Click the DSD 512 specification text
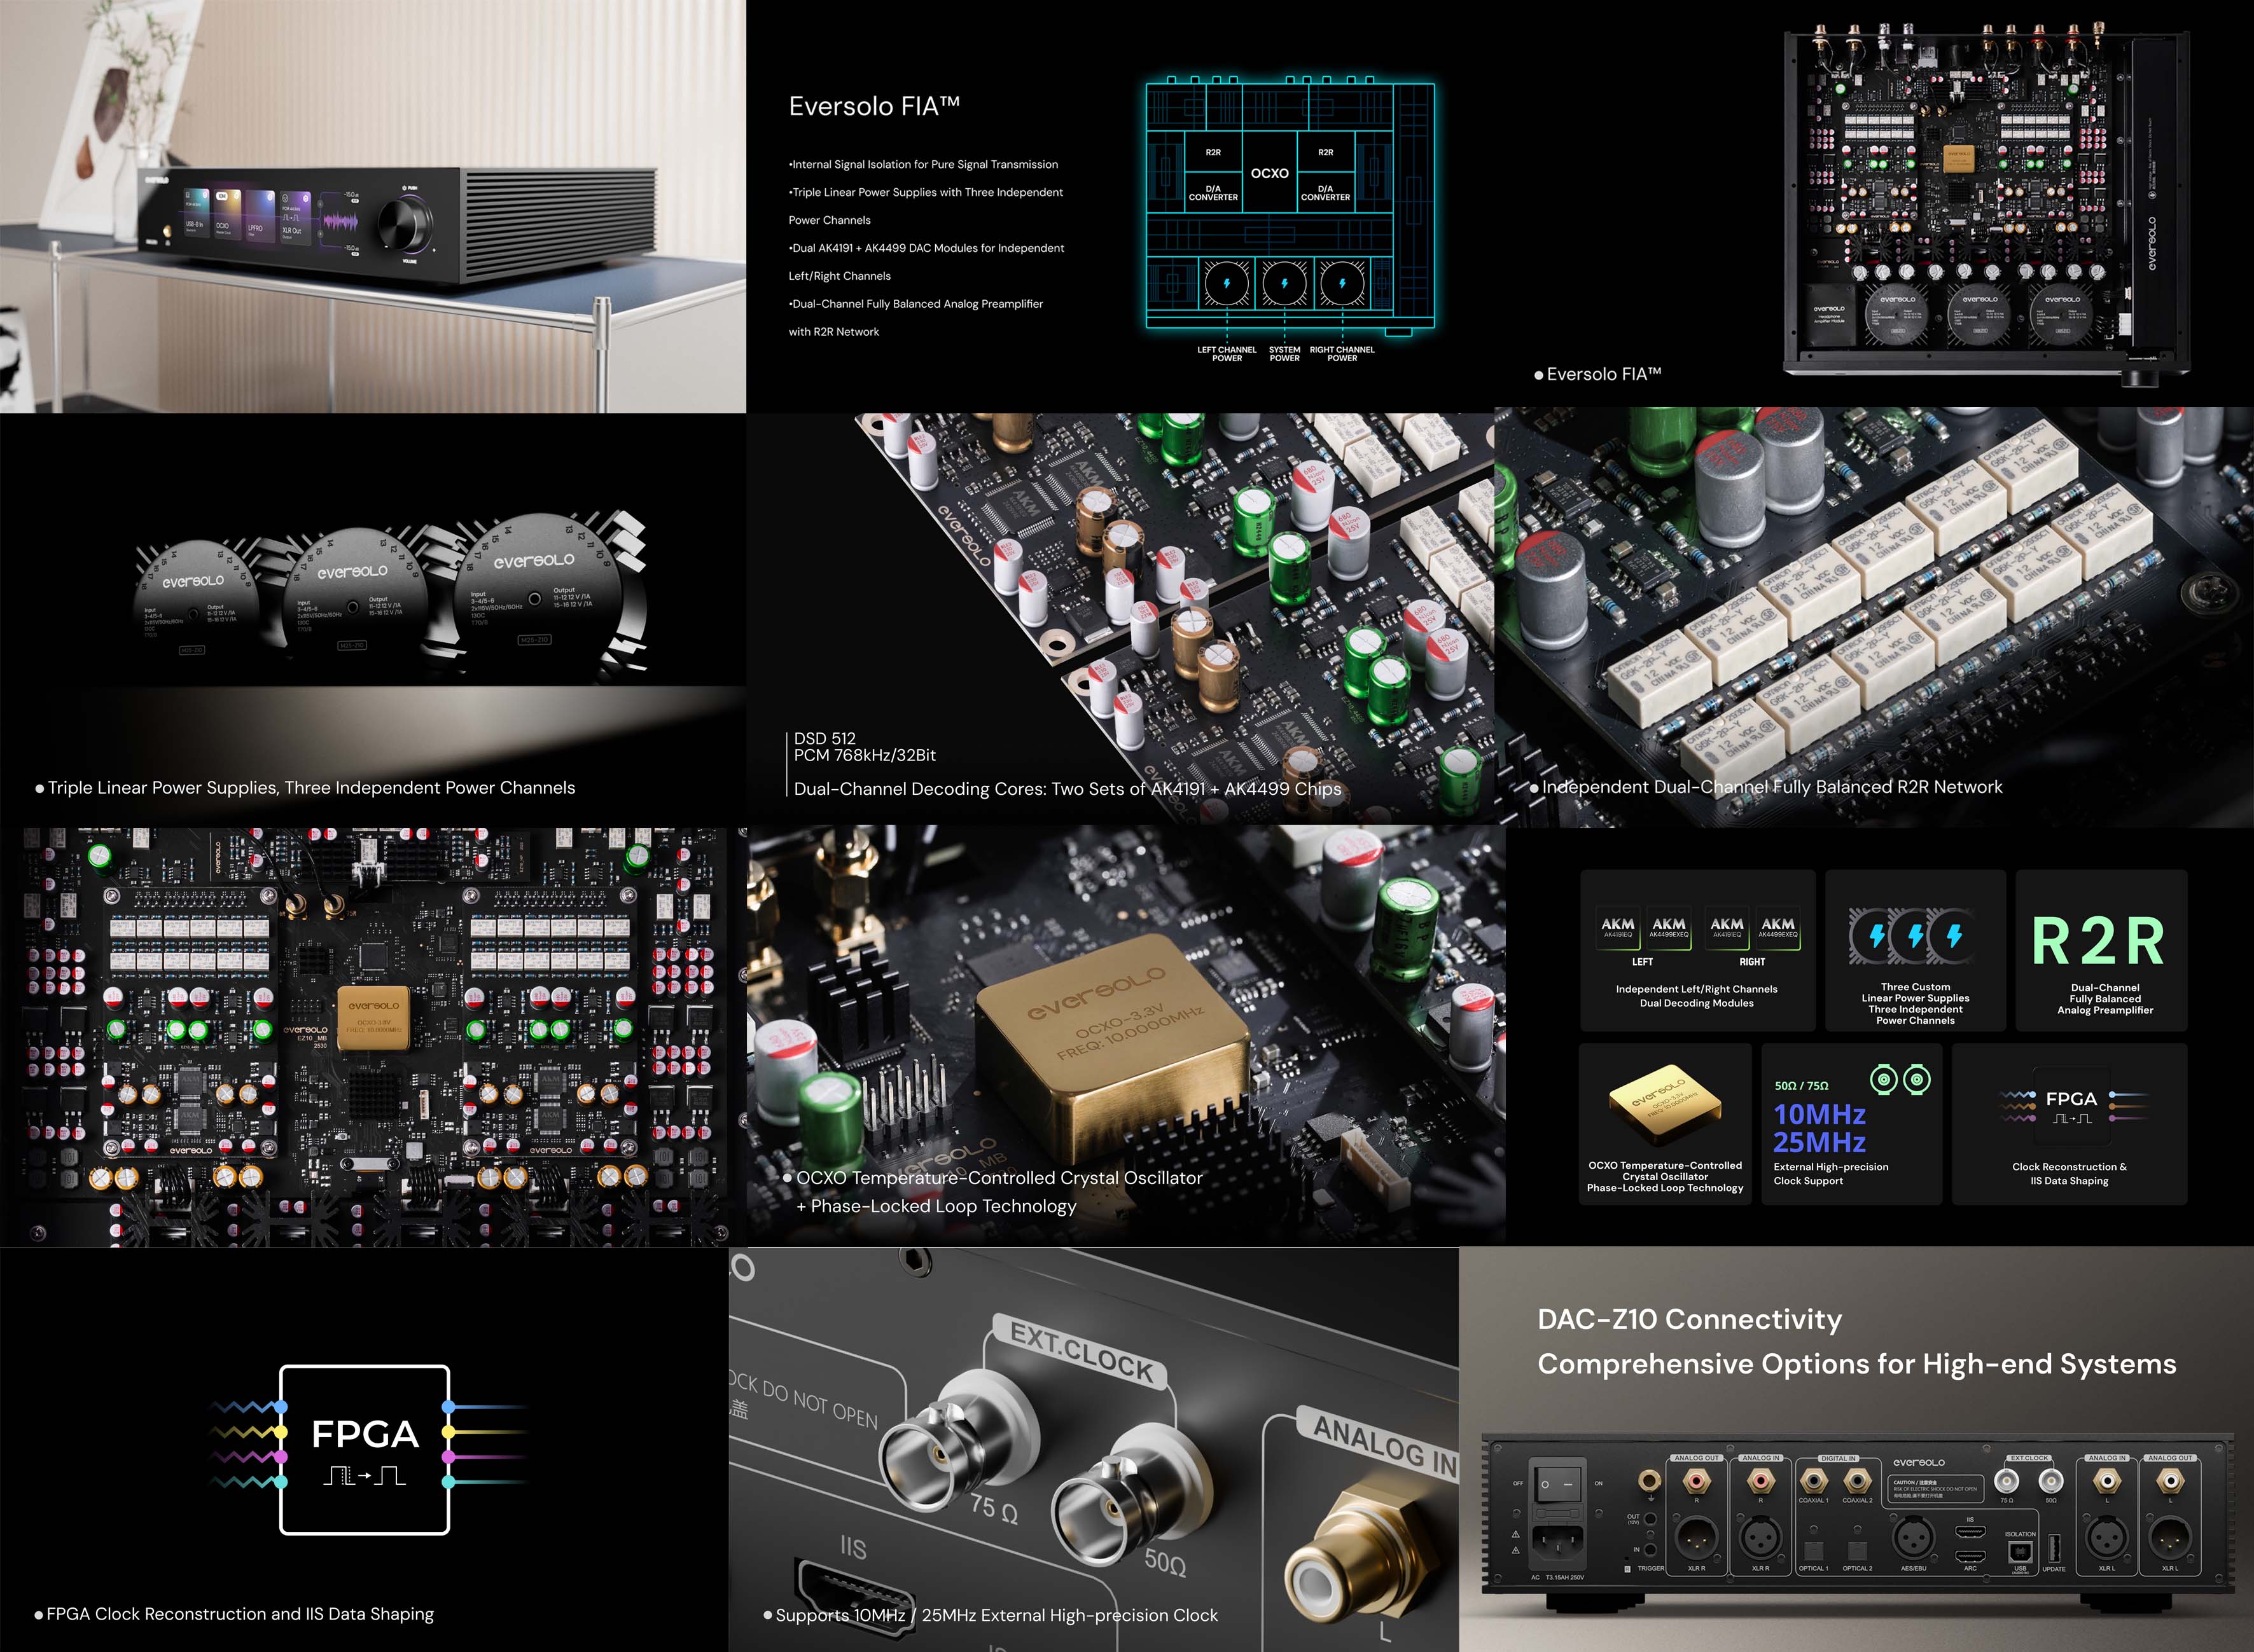The width and height of the screenshot is (2254, 1652). coord(824,738)
